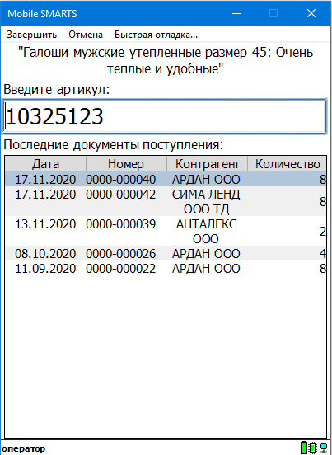The image size is (332, 455).
Task: Open the Отмена menu item
Action: point(86,35)
